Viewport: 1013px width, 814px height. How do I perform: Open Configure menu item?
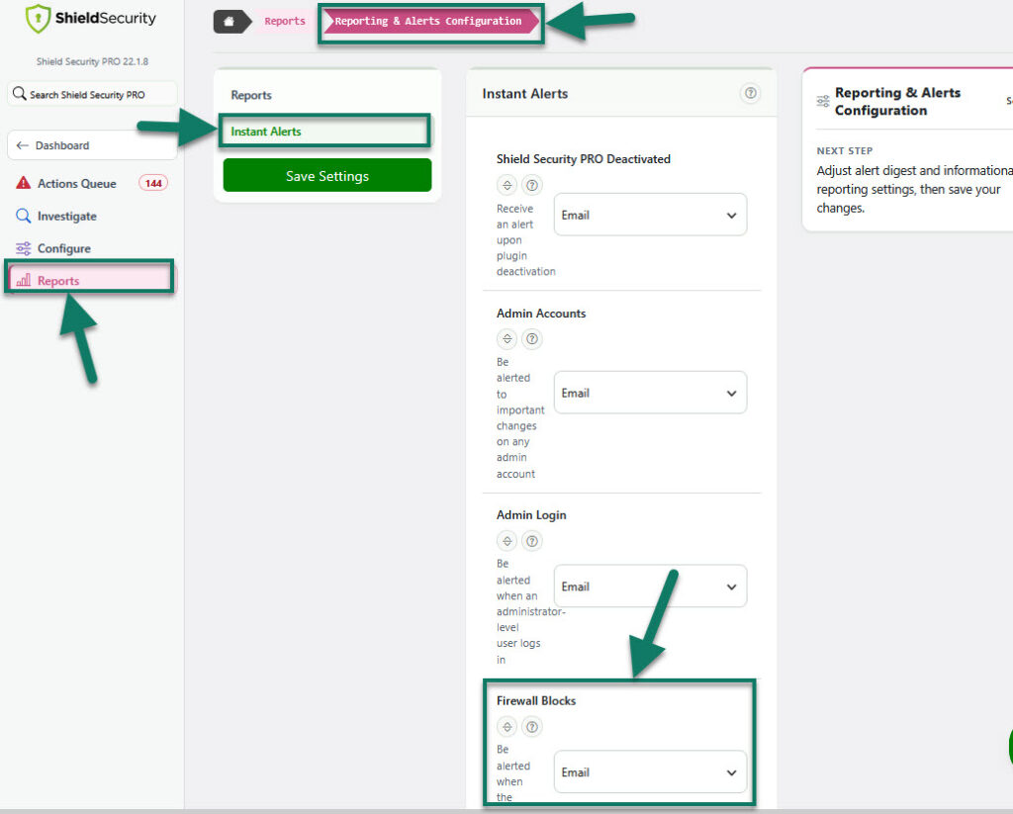pyautogui.click(x=91, y=248)
